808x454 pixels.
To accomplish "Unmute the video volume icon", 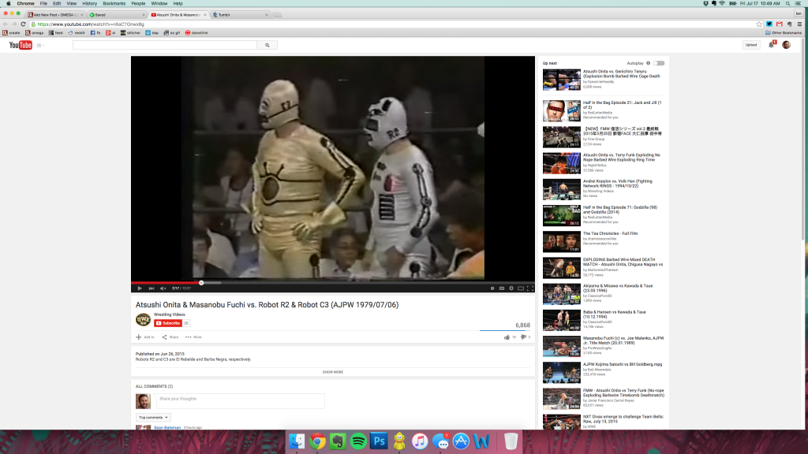I will click(x=163, y=288).
